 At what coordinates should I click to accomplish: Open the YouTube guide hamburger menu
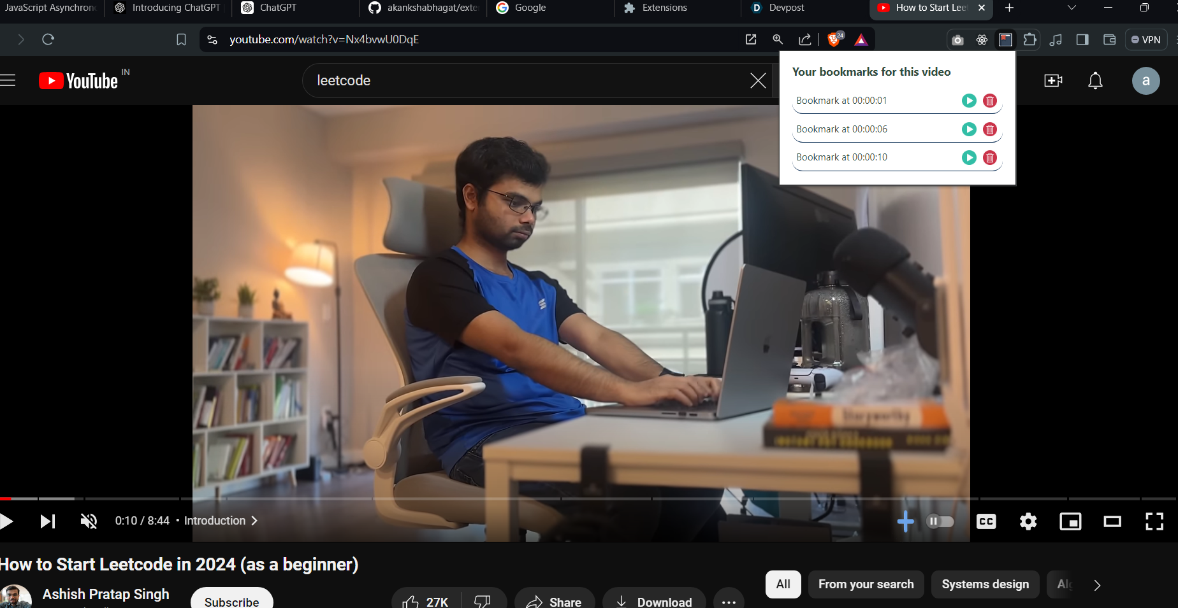8,80
